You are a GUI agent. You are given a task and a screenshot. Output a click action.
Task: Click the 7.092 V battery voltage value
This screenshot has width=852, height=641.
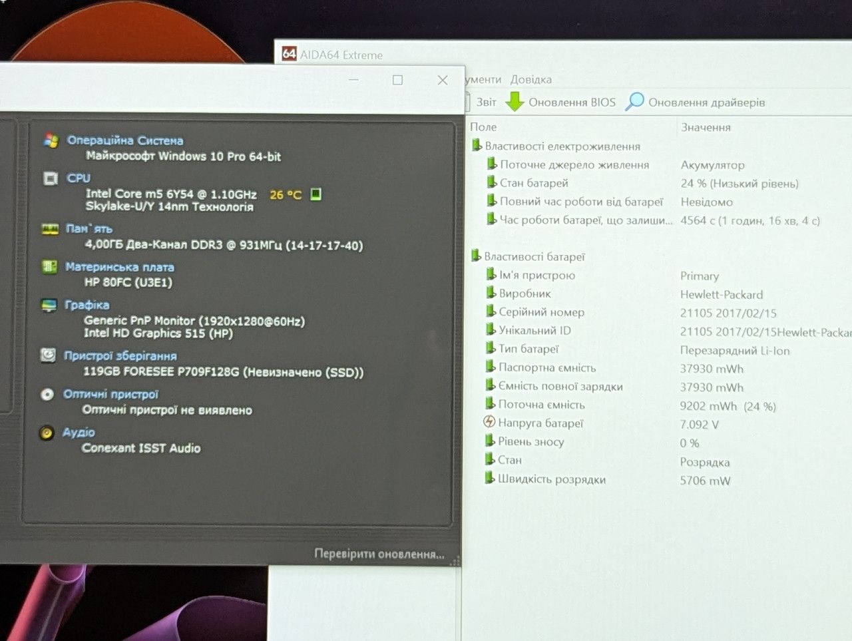tap(700, 424)
